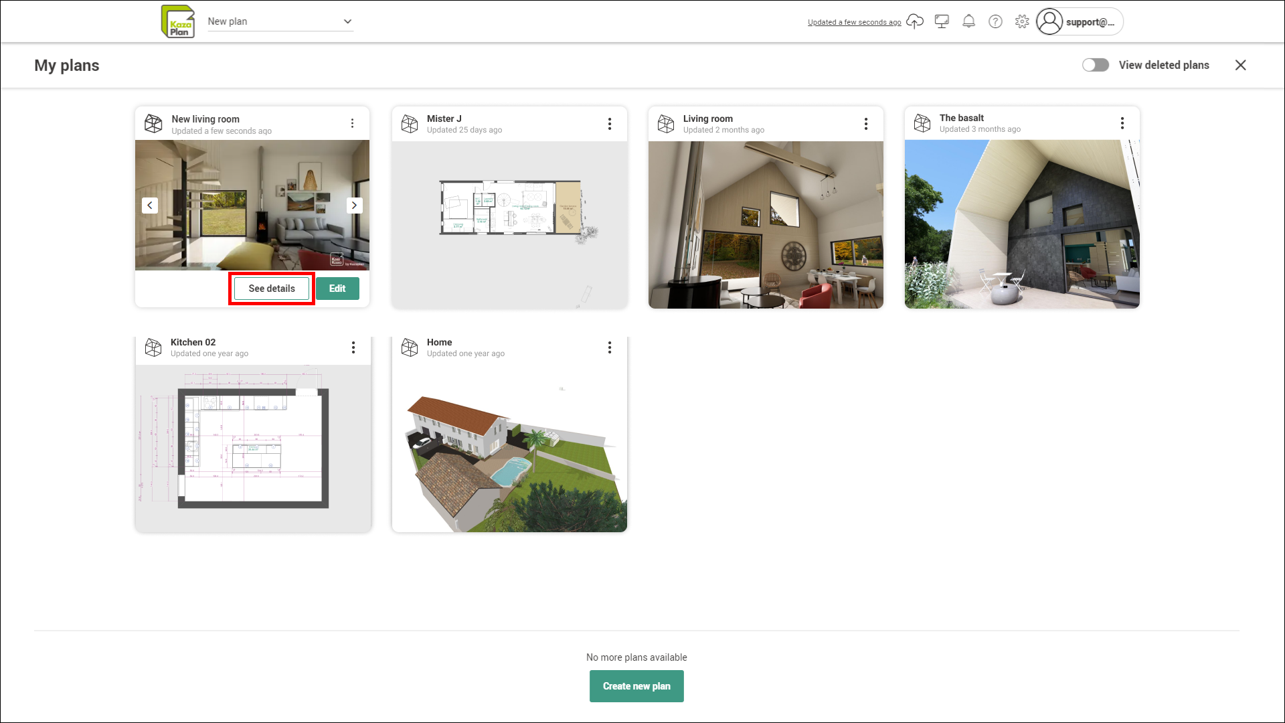The width and height of the screenshot is (1285, 723).
Task: Click the 3D cube icon on Mister J
Action: click(x=410, y=124)
